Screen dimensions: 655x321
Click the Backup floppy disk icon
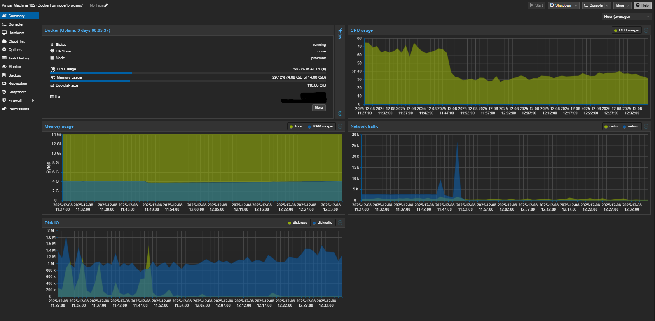(x=4, y=75)
